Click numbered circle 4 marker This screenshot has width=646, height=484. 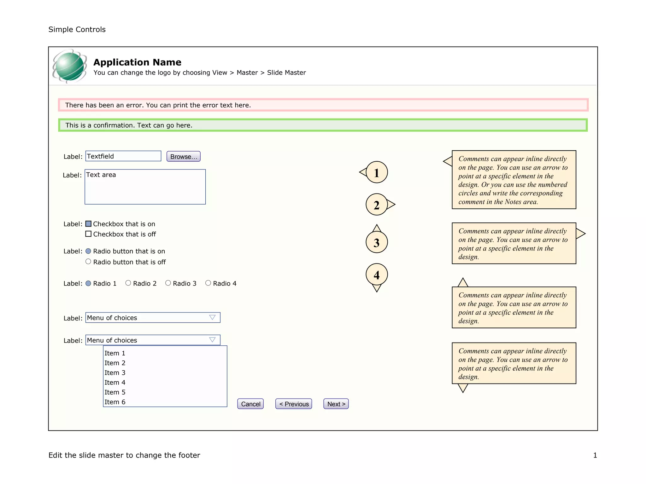377,274
